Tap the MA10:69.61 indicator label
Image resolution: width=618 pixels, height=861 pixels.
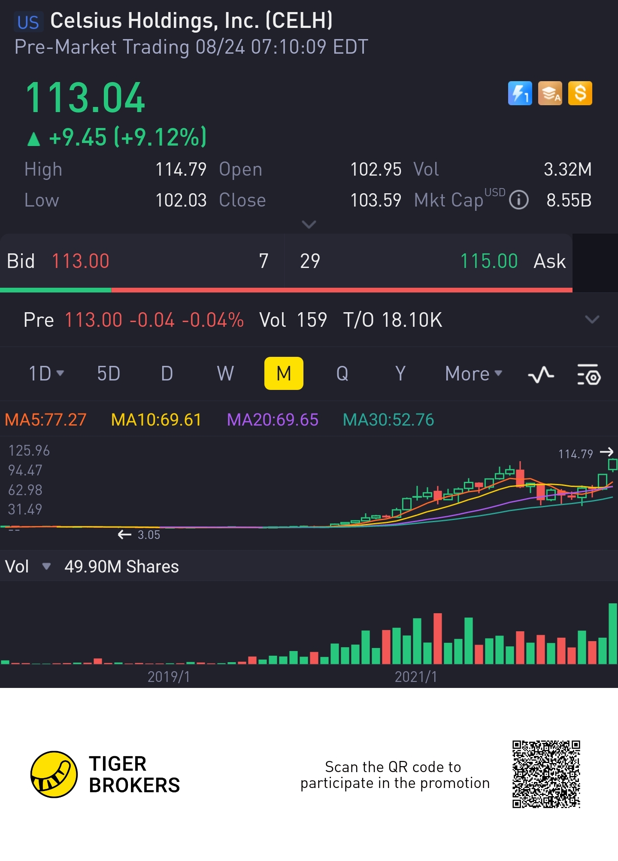tap(156, 420)
